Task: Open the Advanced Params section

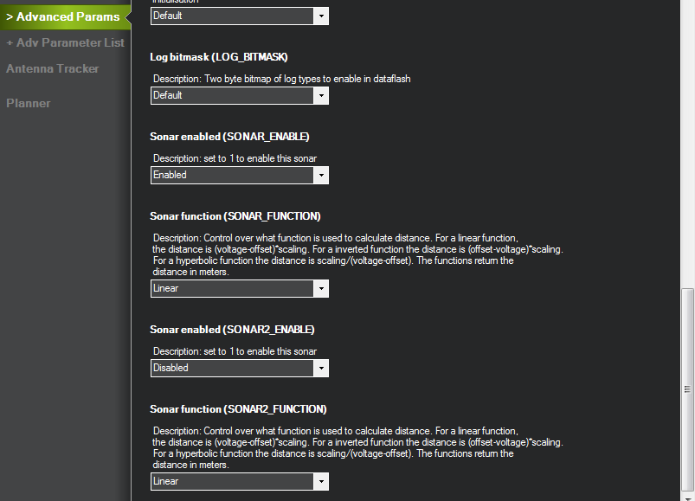Action: [x=63, y=16]
